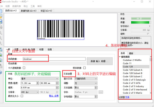Check the 最优化大小 checkbox

tap(22, 96)
